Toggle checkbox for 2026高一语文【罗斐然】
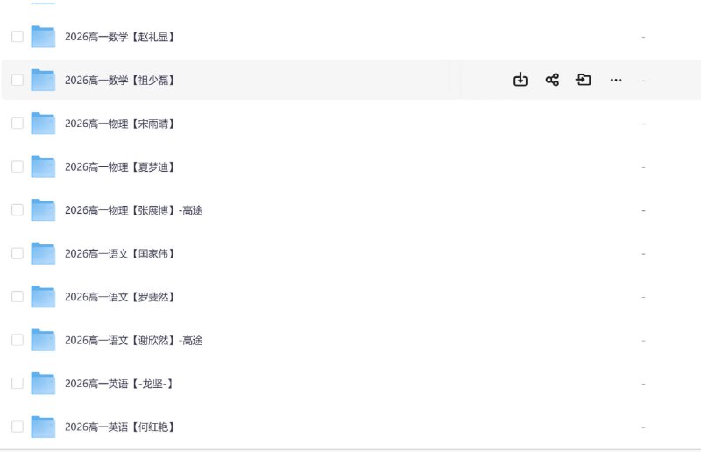Image resolution: width=701 pixels, height=452 pixels. coord(18,297)
